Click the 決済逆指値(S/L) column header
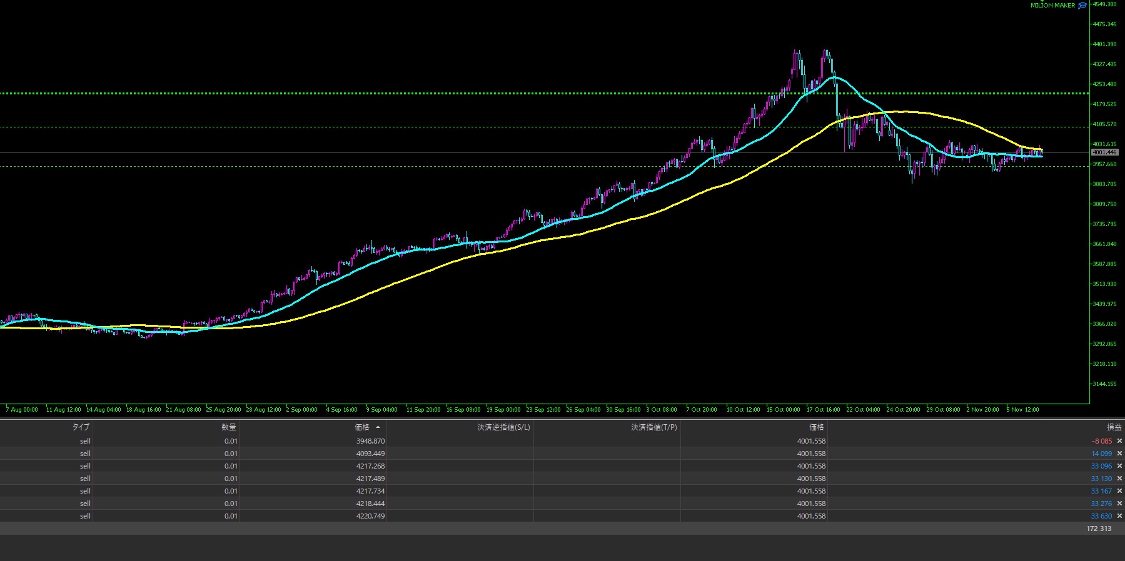The width and height of the screenshot is (1125, 561). click(x=503, y=427)
